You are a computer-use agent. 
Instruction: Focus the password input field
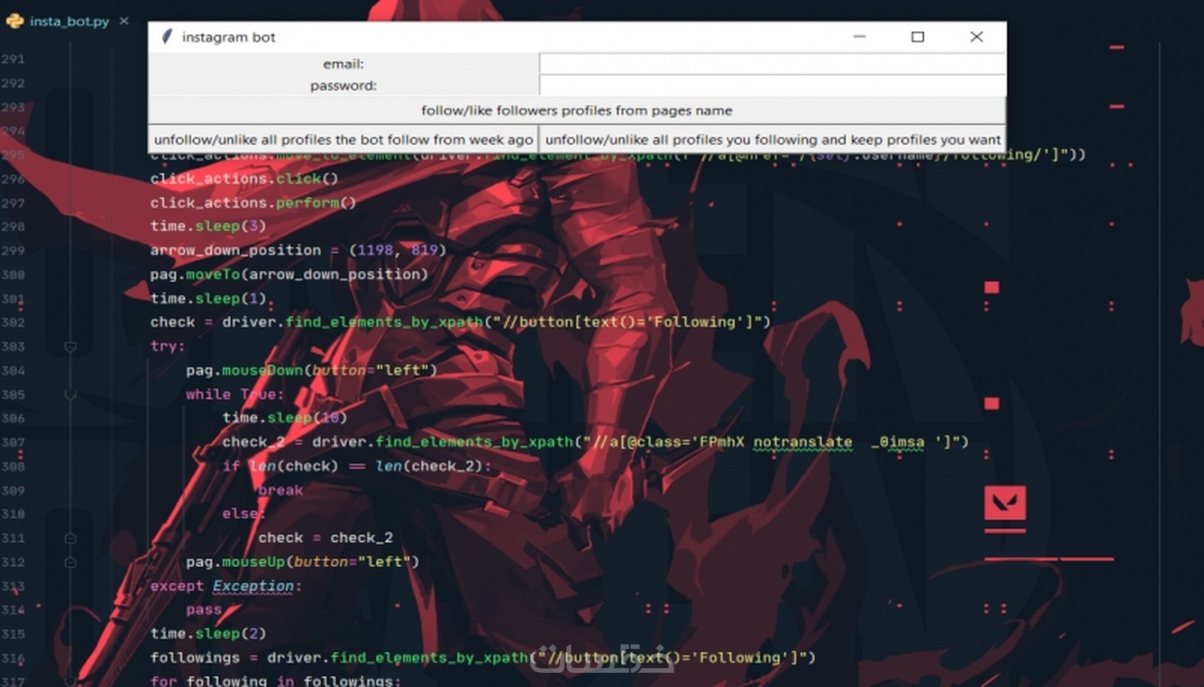pyautogui.click(x=772, y=86)
